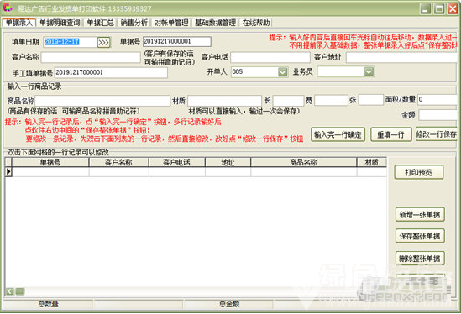
Task: Close the application window
Action: [453, 9]
